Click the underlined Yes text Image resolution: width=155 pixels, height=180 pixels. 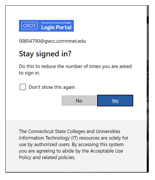click(115, 101)
